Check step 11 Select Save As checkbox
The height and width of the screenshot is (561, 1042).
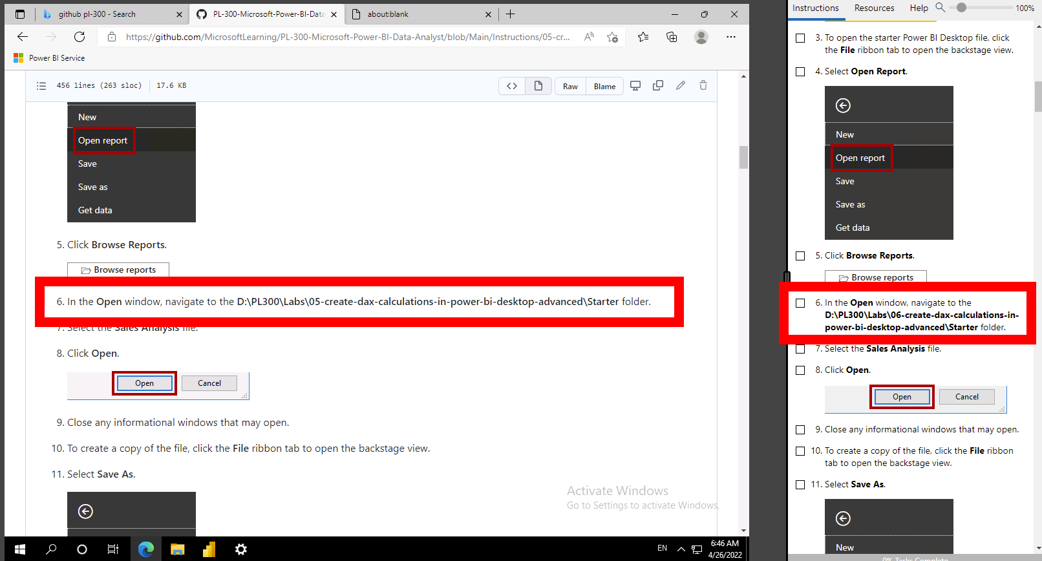[x=800, y=485]
